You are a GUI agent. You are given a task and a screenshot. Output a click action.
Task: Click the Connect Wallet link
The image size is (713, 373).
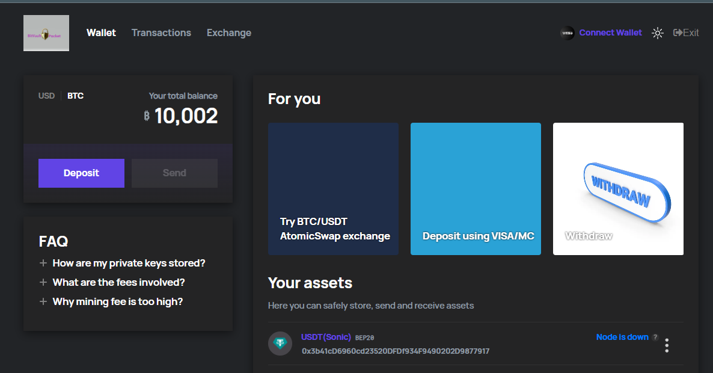(x=610, y=32)
